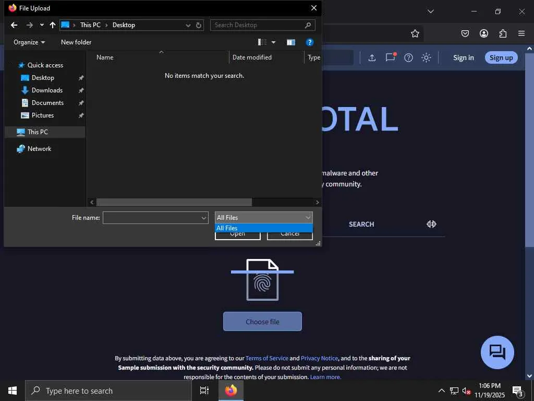Expand File name history dropdown
Image resolution: width=534 pixels, height=401 pixels.
click(204, 218)
